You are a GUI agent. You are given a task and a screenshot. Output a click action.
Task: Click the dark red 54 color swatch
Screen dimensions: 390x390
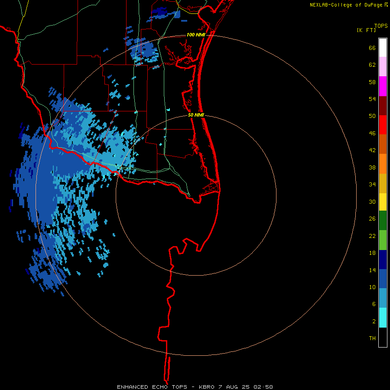tap(383, 106)
